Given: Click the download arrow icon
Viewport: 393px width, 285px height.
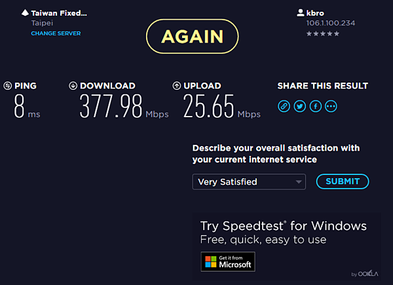Looking at the screenshot, I should [73, 86].
